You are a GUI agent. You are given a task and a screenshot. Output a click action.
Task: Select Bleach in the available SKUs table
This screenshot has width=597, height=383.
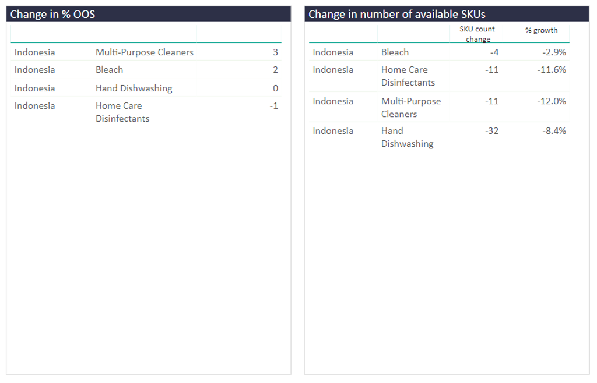(x=395, y=52)
